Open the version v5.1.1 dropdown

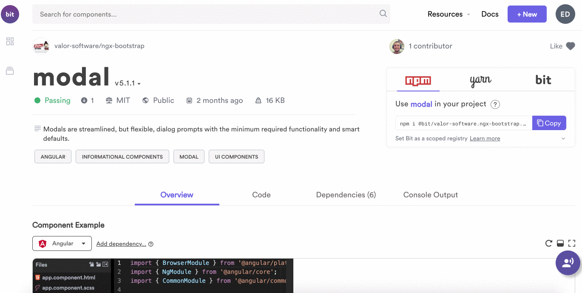pos(128,83)
